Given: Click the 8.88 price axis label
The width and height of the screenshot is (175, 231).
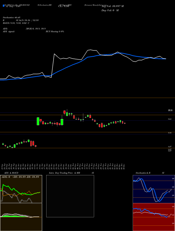Looking at the screenshot, I should pyautogui.click(x=170, y=133).
